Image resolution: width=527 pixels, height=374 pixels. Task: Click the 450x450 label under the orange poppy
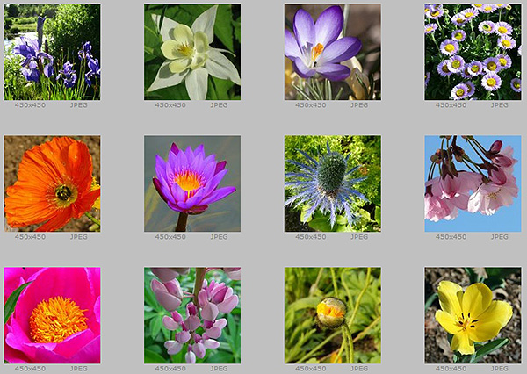pos(30,237)
